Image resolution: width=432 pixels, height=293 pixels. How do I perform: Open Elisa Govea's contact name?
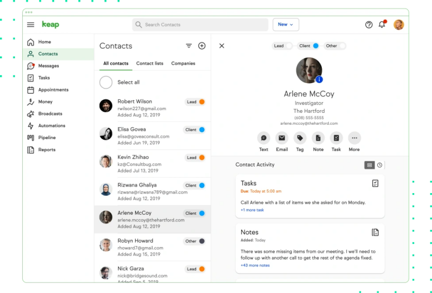(x=132, y=129)
